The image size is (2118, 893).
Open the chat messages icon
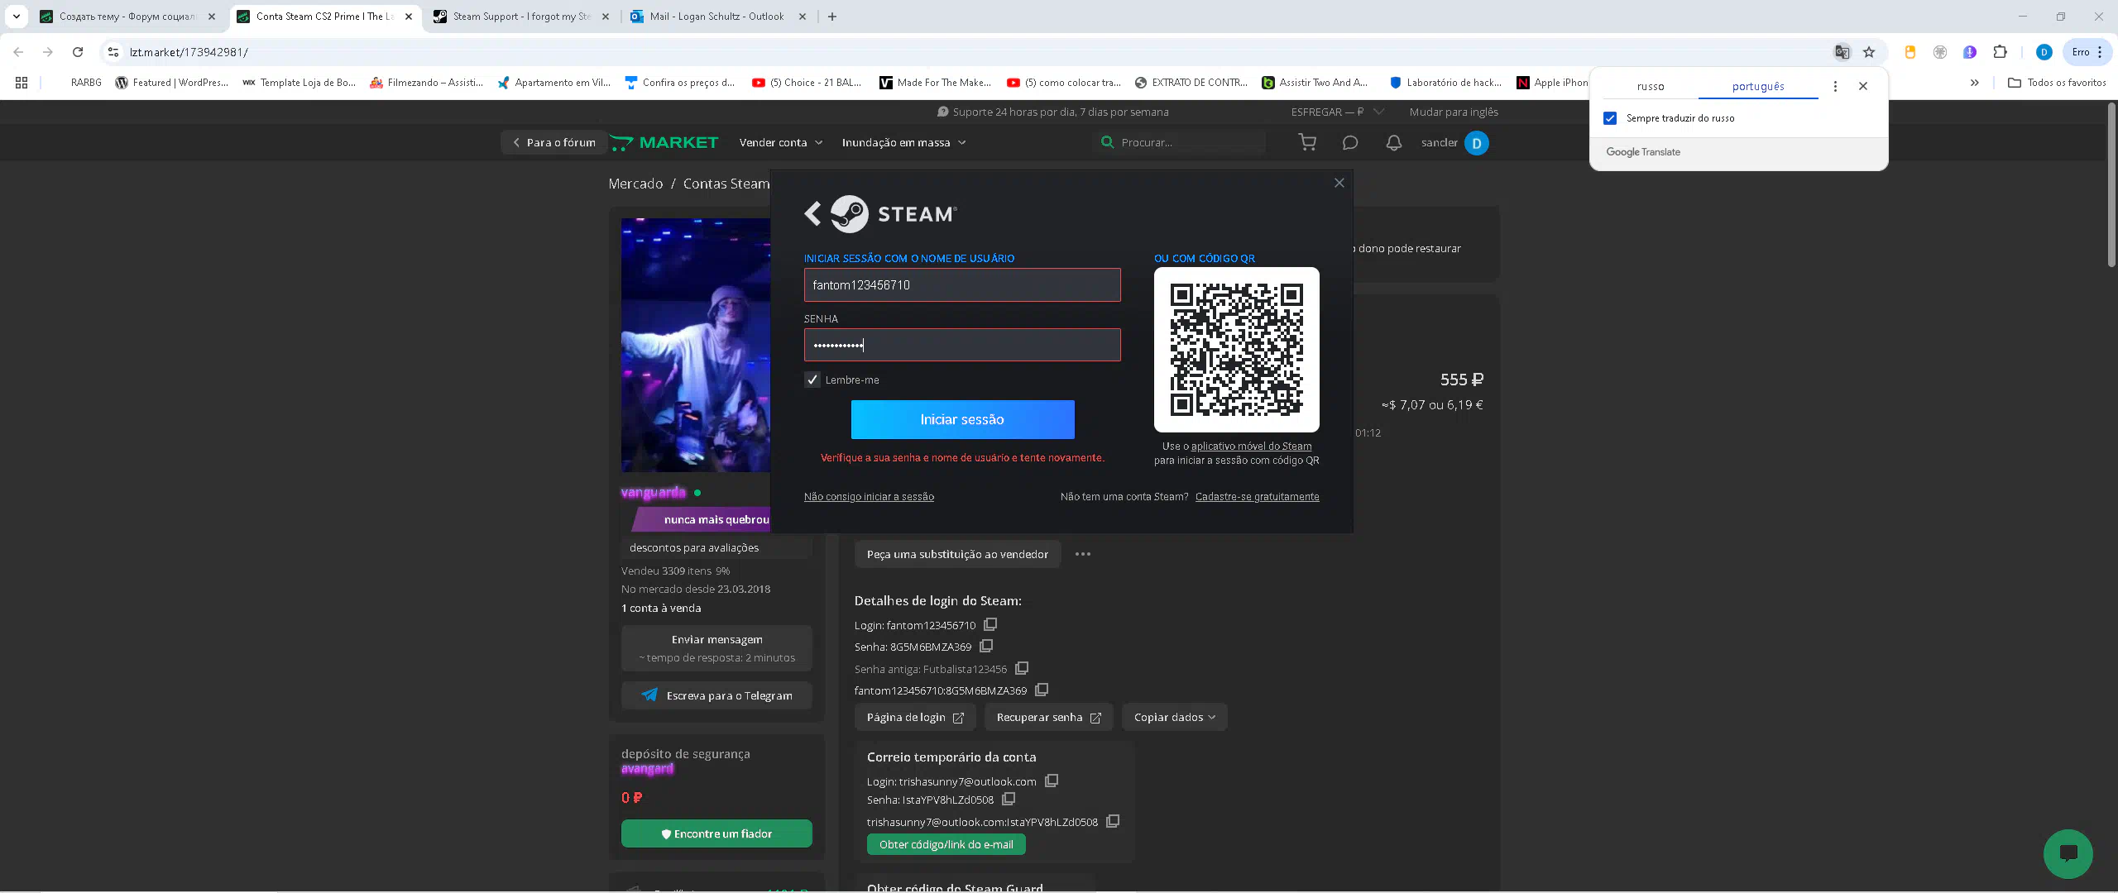(1350, 142)
